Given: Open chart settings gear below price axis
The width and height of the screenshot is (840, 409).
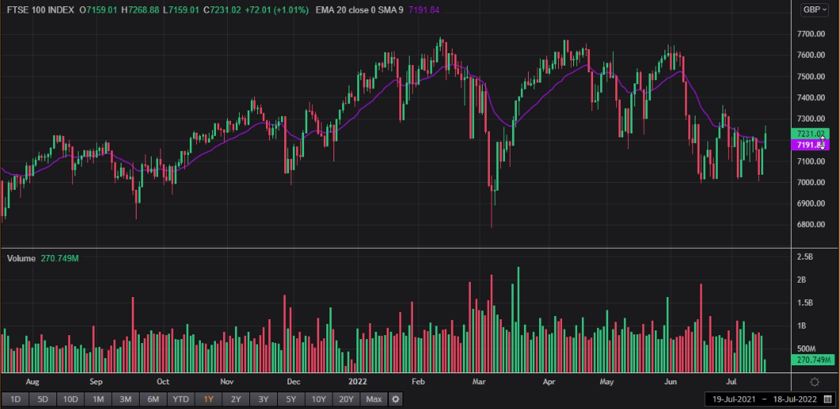Looking at the screenshot, I should coord(815,382).
